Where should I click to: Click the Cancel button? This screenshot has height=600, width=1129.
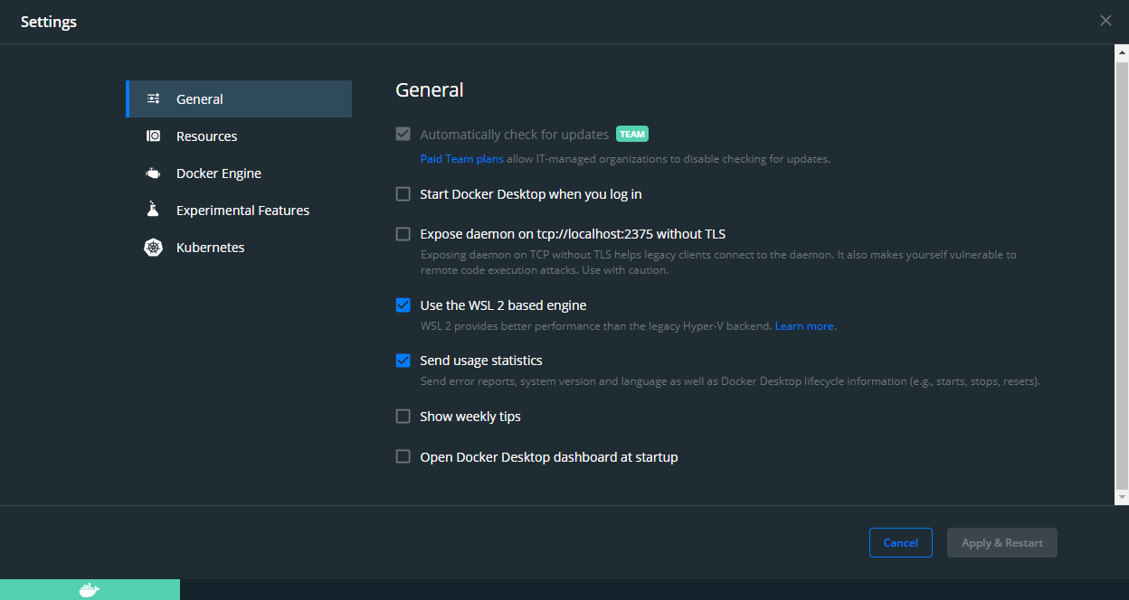pos(901,543)
